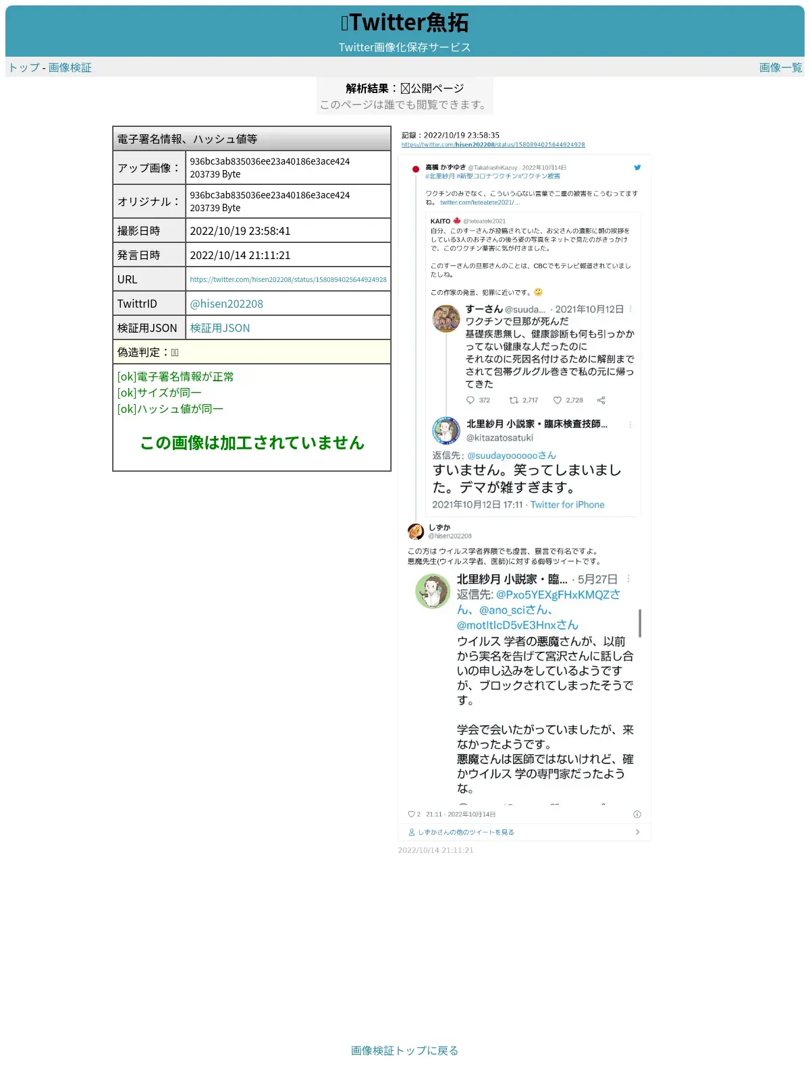Click the chevron arrow after 他のツイートを見る

(x=638, y=832)
